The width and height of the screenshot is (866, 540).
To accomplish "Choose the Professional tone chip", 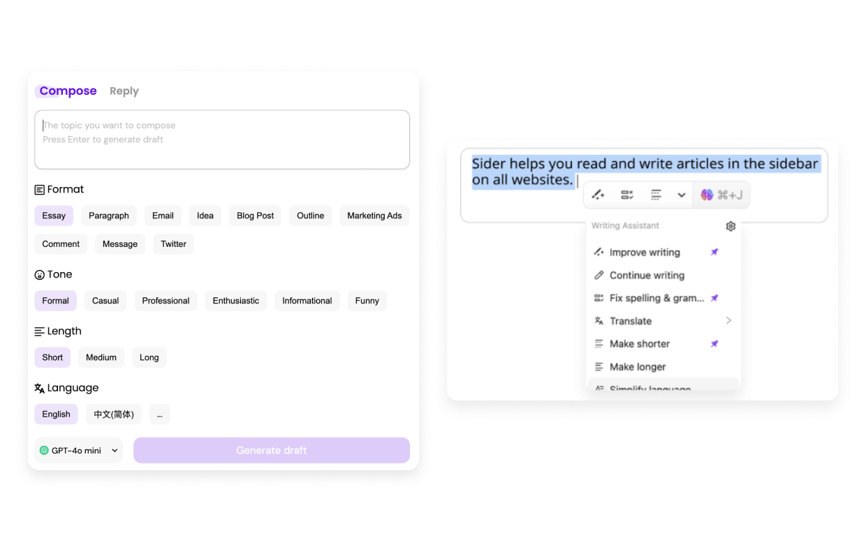I will pyautogui.click(x=166, y=301).
